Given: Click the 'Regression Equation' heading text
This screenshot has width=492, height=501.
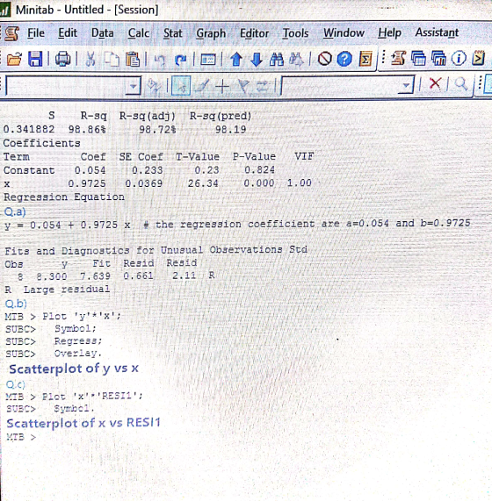Looking at the screenshot, I should click(64, 197).
